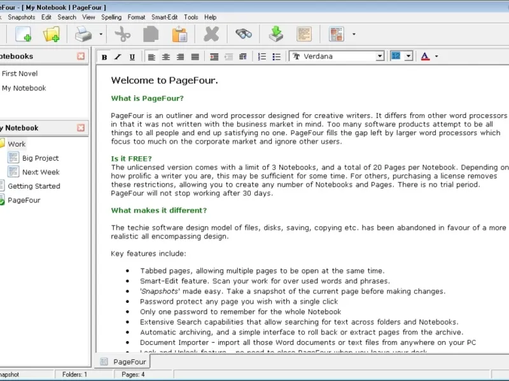Toggle bold formatting
Image resolution: width=509 pixels, height=381 pixels.
104,57
